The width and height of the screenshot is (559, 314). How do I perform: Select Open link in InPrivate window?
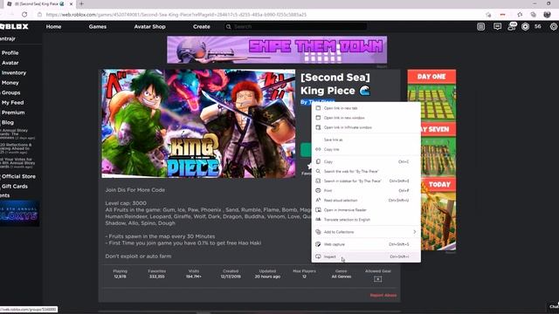pyautogui.click(x=366, y=127)
